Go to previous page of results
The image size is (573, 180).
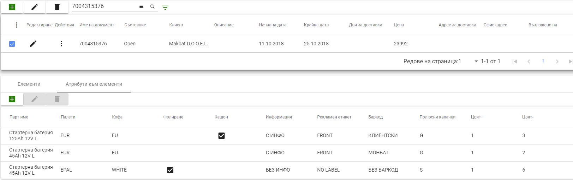529,62
